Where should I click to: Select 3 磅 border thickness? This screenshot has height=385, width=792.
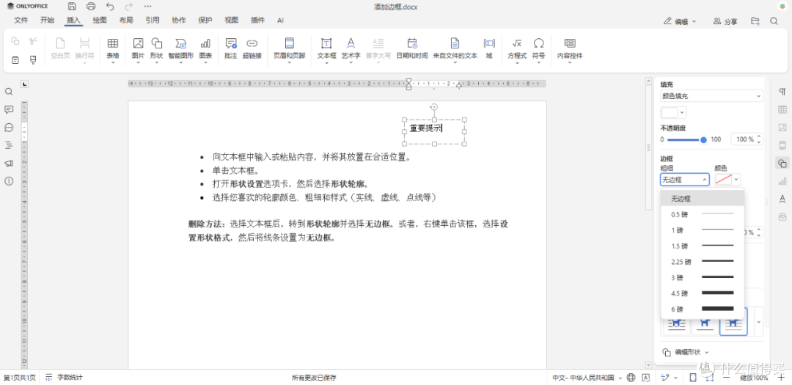point(702,277)
